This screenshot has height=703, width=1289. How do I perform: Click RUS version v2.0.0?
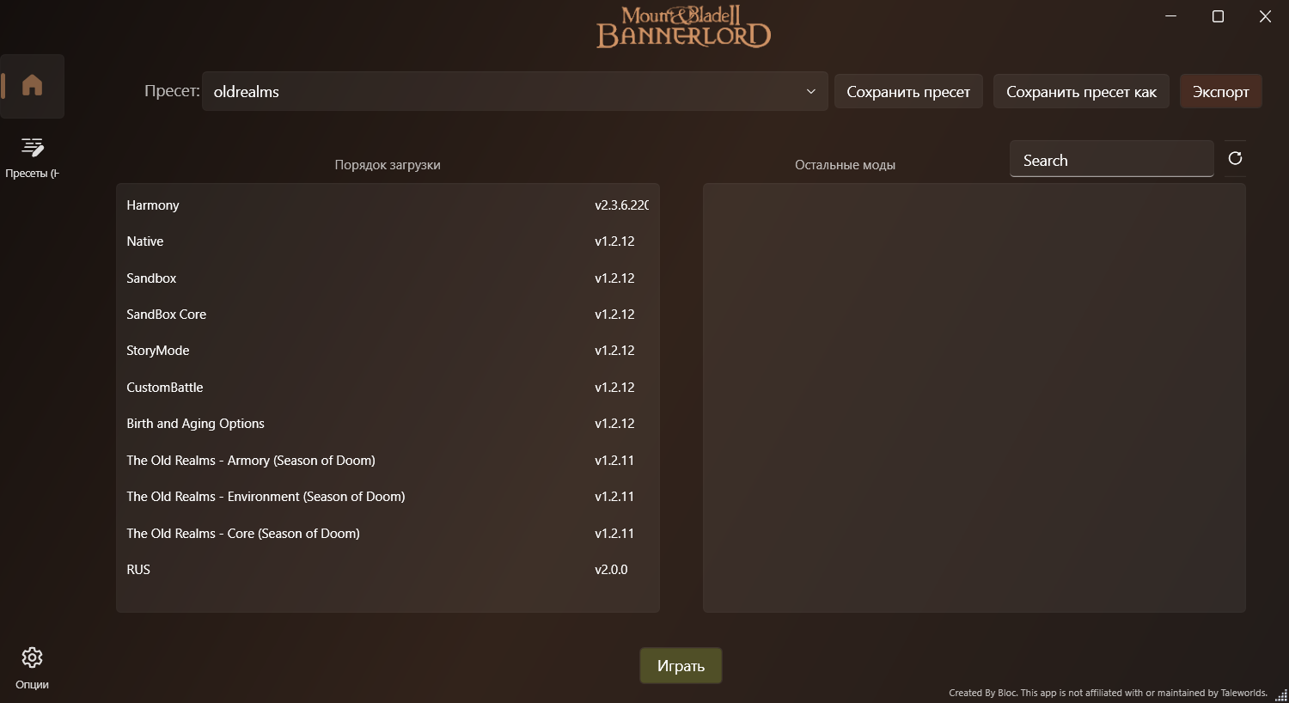pyautogui.click(x=611, y=570)
